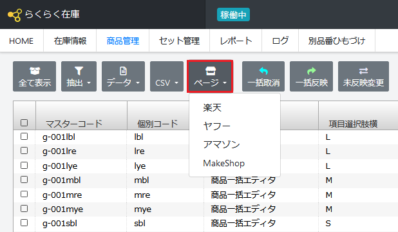This screenshot has width=398, height=232.
Task: Click the 全て表示 box icon button
Action: coord(35,76)
